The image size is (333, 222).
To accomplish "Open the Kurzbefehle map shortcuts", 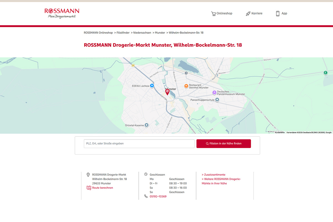I will point(280,132).
